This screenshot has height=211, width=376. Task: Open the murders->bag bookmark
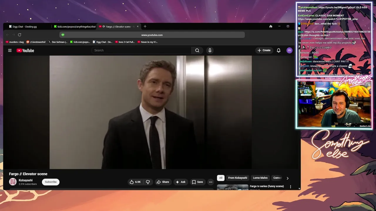15,42
